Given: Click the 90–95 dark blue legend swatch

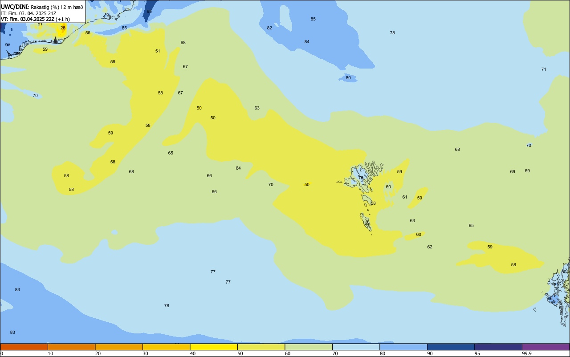Looking at the screenshot, I should [x=451, y=347].
